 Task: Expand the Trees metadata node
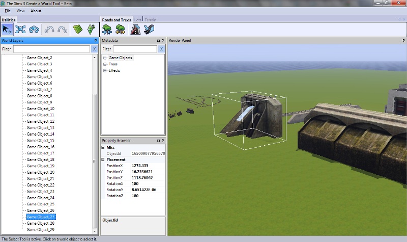105,64
